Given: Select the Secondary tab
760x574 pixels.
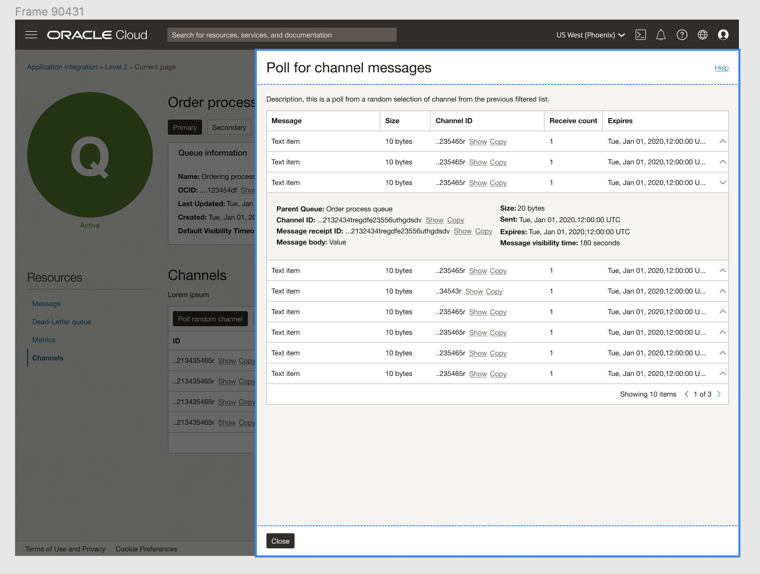Looking at the screenshot, I should 229,127.
